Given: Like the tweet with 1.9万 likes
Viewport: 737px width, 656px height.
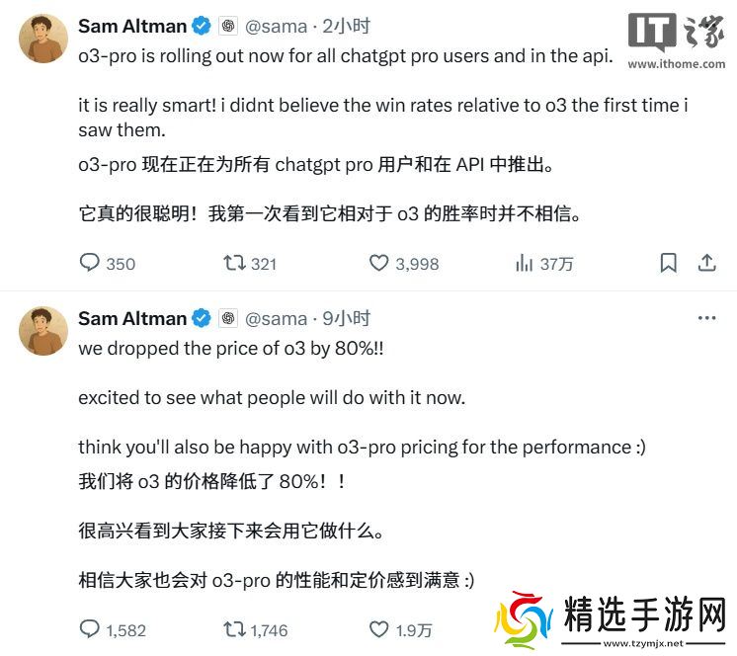Looking at the screenshot, I should click(x=379, y=628).
